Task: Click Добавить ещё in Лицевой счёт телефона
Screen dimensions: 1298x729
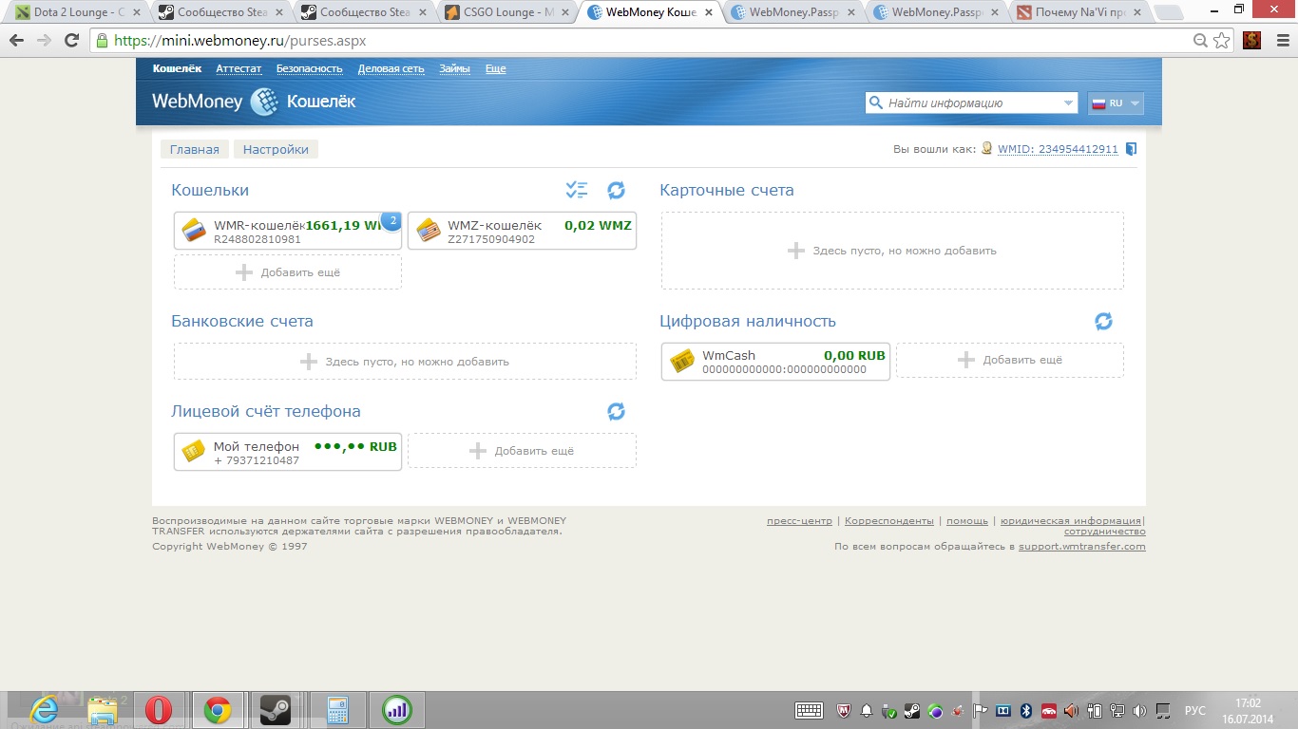Action: 522,451
